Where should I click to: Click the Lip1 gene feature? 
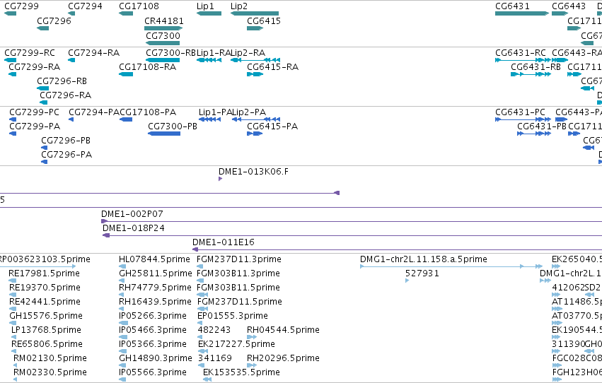click(209, 13)
